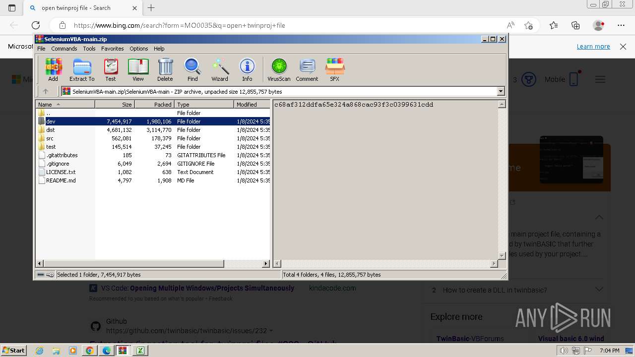
Task: Open the Comment tool
Action: click(307, 69)
